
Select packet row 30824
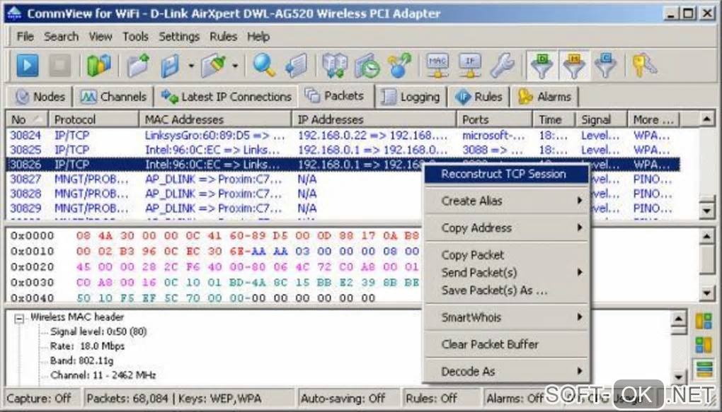(343, 136)
